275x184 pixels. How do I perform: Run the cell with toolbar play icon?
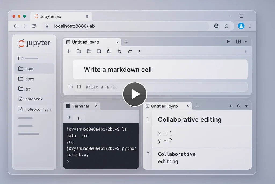(139, 51)
